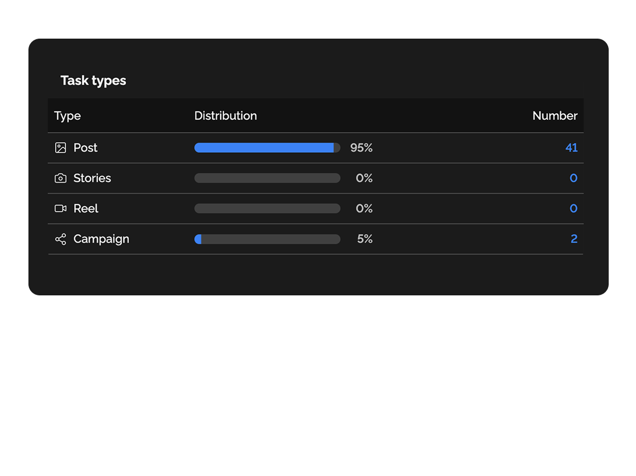Viewport: 636px width, 476px height.
Task: Click the Campaign 5% progress bar
Action: coord(267,239)
